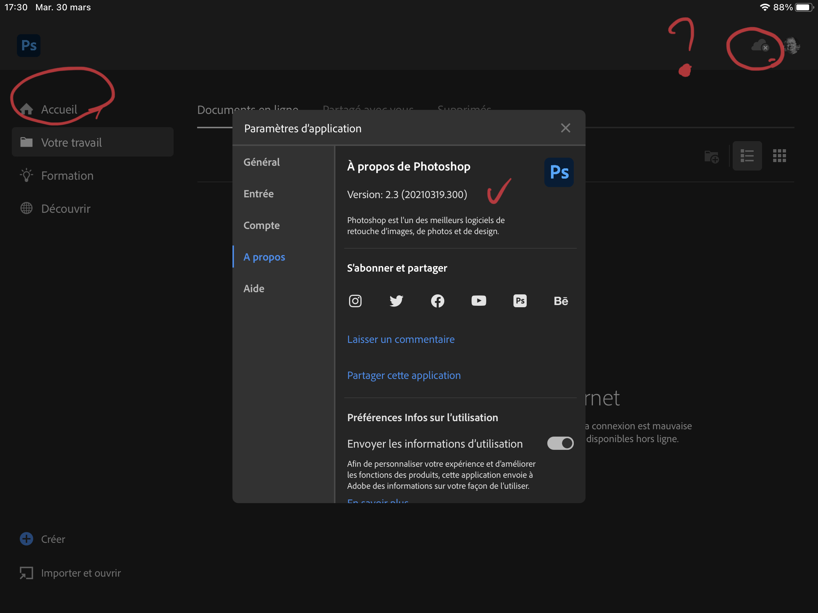
Task: Open the Facebook social link
Action: [x=437, y=301]
